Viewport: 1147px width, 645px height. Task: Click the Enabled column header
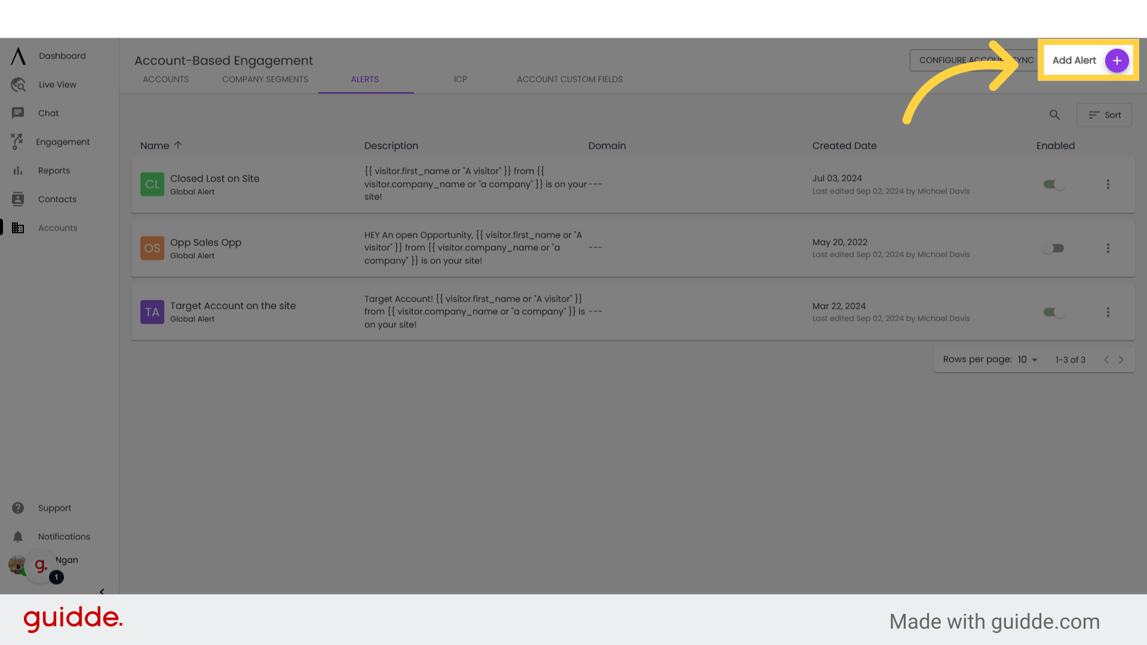pyautogui.click(x=1055, y=146)
